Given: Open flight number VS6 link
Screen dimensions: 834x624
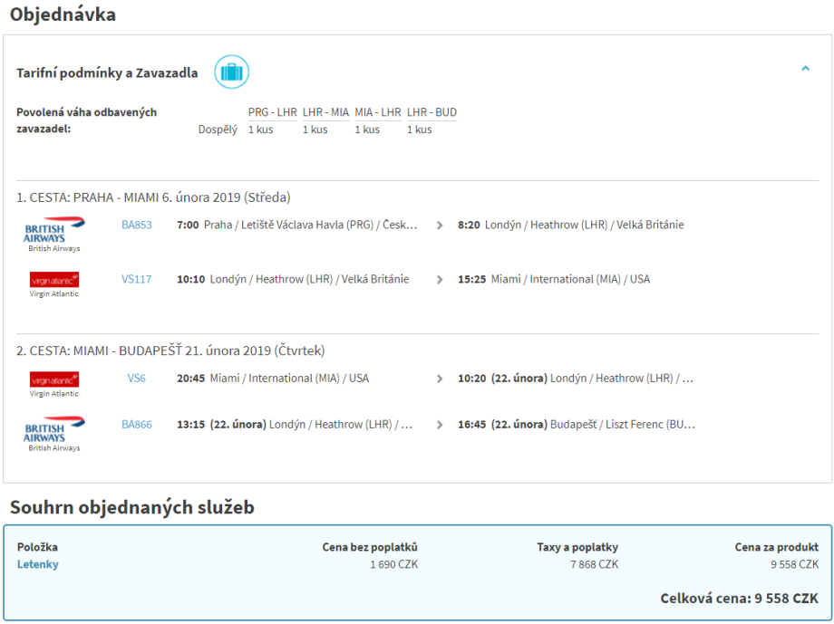Looking at the screenshot, I should [137, 379].
